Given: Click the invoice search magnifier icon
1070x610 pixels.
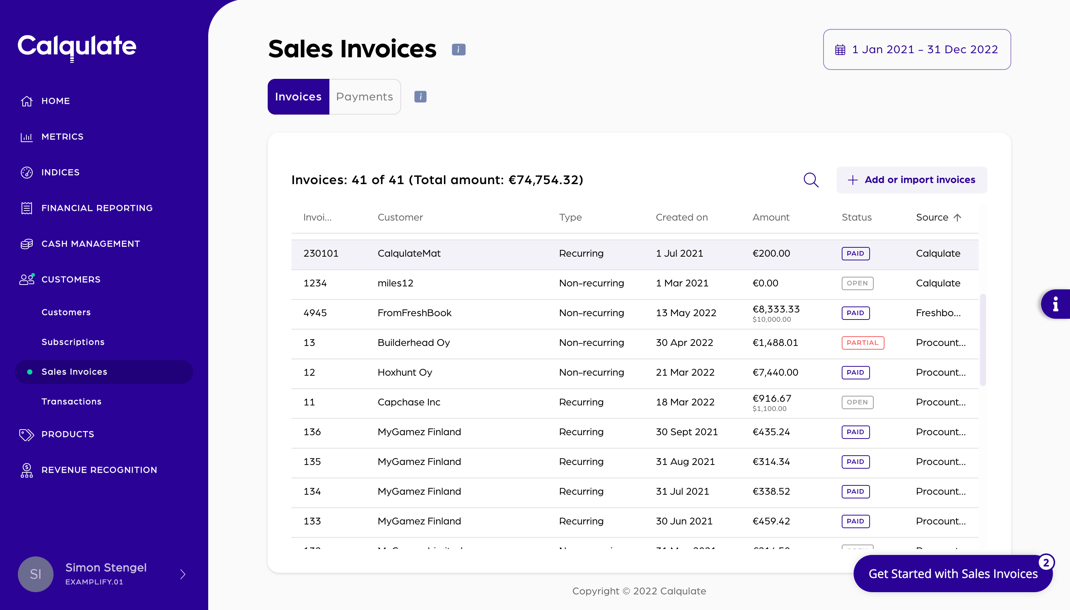Looking at the screenshot, I should tap(811, 180).
